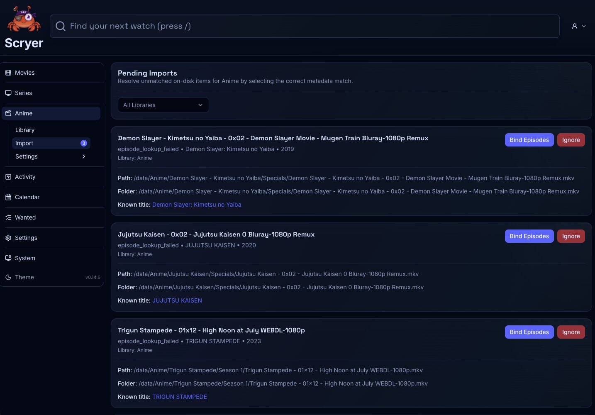The height and width of the screenshot is (415, 595).
Task: Click the Scryer brand name text
Action: pos(24,43)
